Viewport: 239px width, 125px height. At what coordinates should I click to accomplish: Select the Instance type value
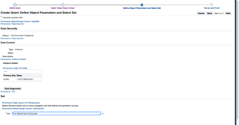19,49
